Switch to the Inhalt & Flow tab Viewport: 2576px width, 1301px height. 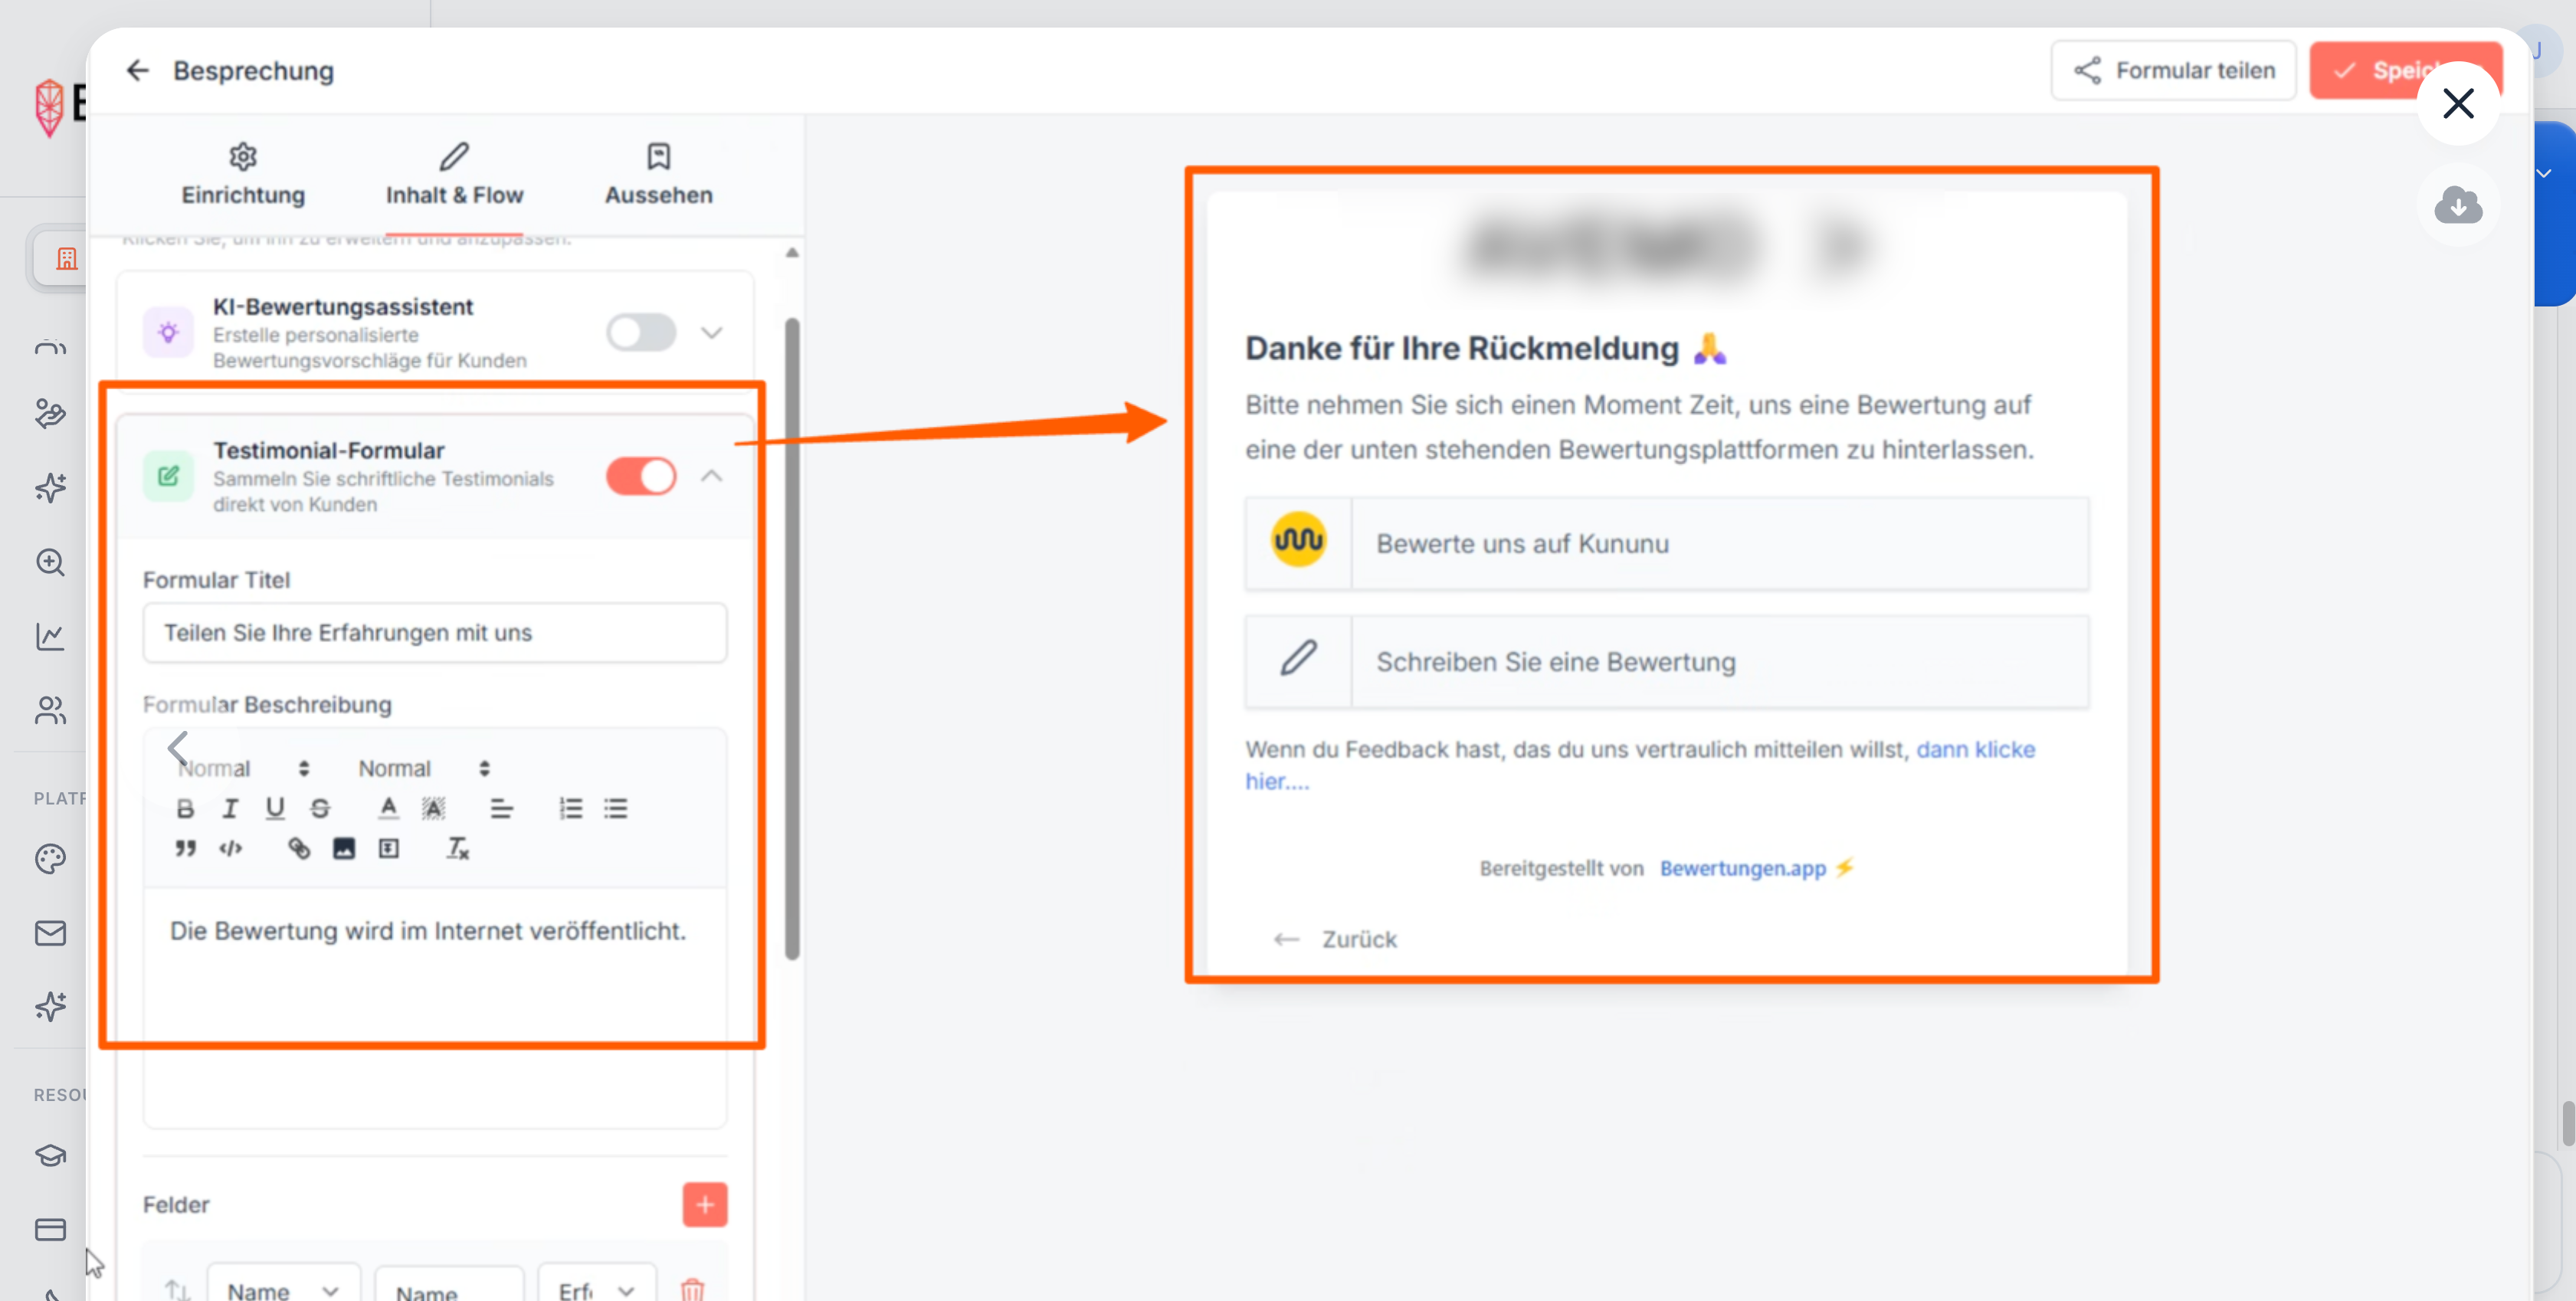[x=454, y=175]
